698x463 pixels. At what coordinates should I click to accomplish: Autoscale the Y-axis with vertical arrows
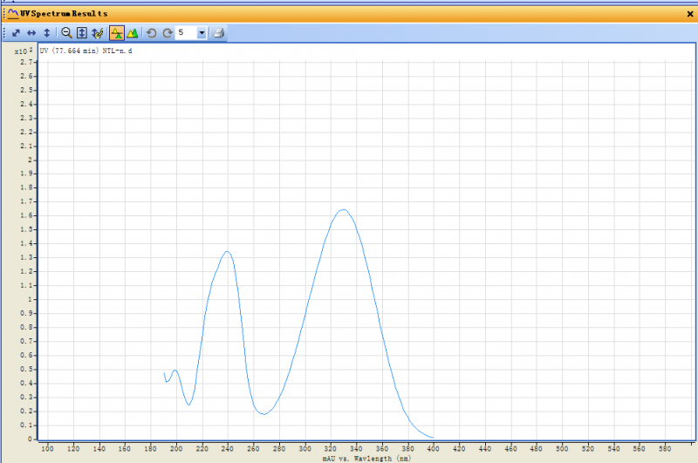46,33
